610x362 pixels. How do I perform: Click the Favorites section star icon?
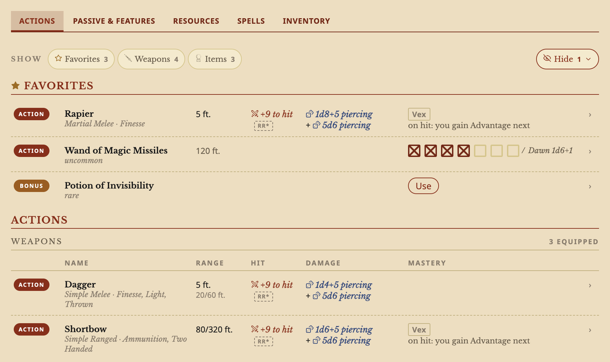tap(15, 86)
